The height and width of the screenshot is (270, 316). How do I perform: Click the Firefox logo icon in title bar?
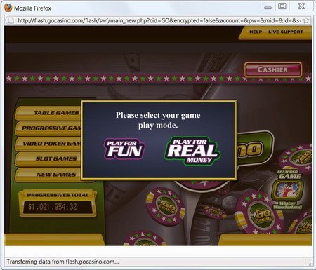(x=8, y=8)
